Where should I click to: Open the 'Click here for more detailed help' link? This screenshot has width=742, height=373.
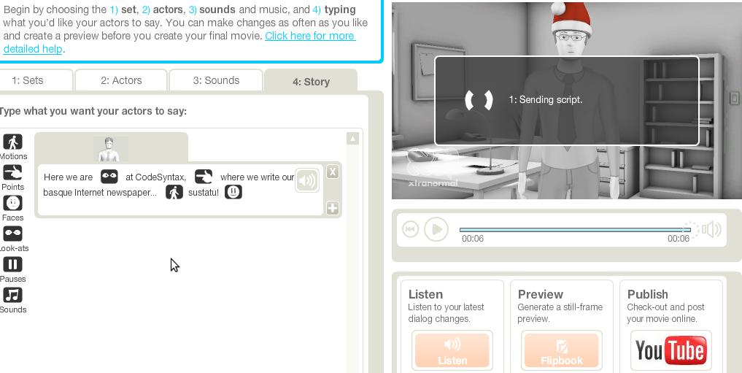[179, 42]
